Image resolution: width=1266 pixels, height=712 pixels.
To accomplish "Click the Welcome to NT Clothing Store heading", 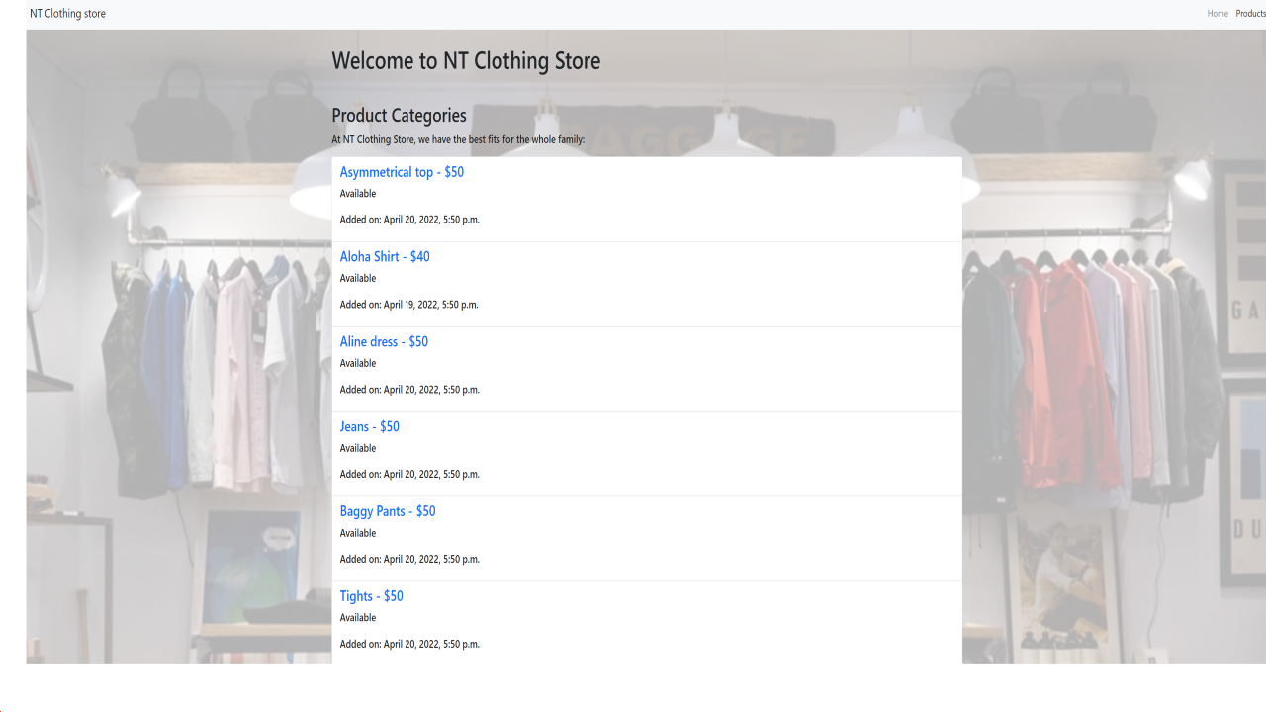I will point(466,61).
